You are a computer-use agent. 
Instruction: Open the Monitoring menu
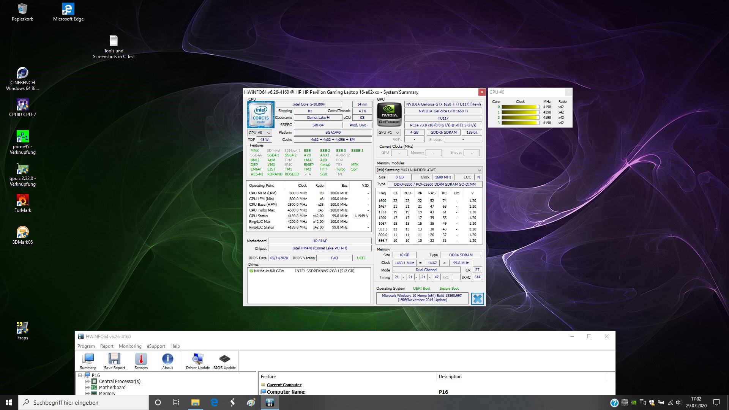(130, 346)
